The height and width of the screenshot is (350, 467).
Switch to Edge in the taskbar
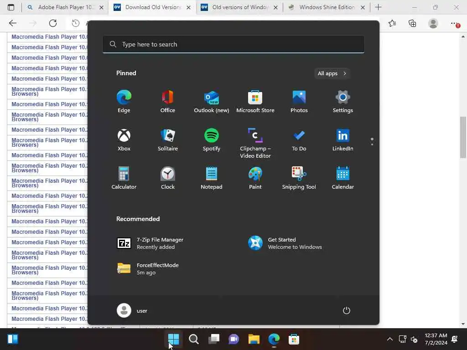click(274, 339)
